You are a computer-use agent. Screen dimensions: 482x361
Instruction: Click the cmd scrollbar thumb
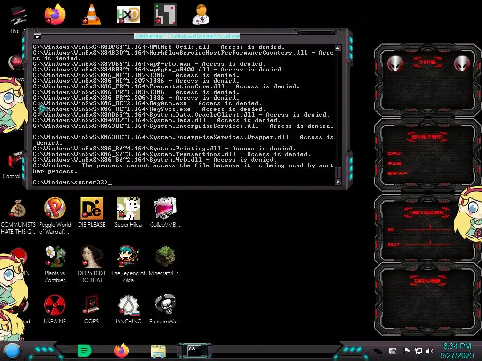click(337, 173)
